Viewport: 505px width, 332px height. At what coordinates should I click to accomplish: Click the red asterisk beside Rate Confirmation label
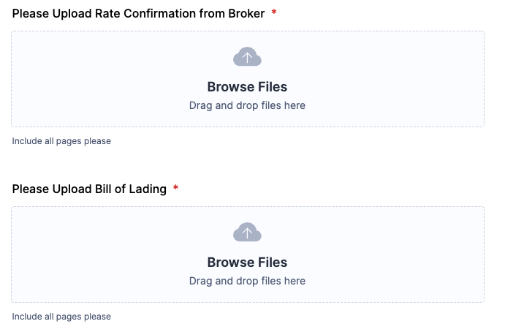274,12
